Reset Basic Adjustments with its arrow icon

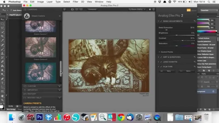click(x=195, y=21)
